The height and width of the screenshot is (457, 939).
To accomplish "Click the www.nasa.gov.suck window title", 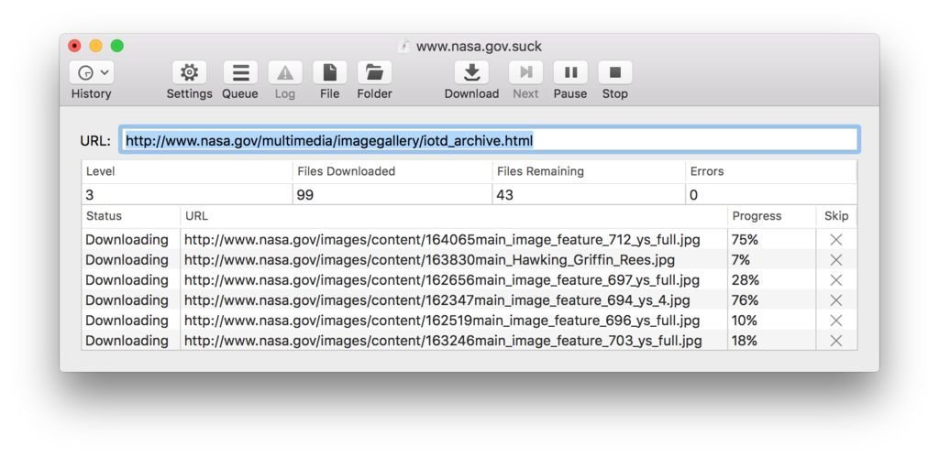I will click(479, 47).
